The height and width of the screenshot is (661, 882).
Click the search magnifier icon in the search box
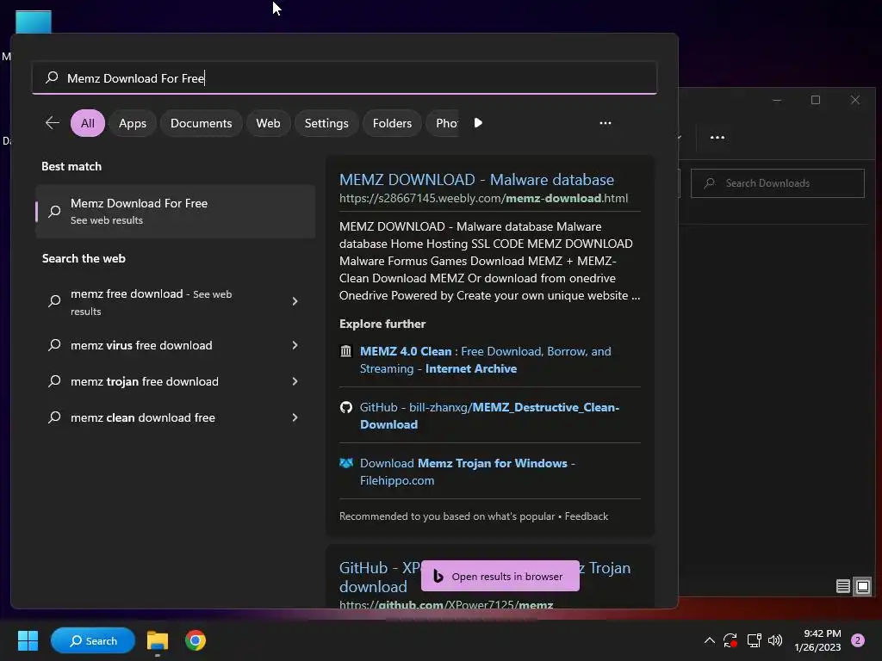coord(52,77)
